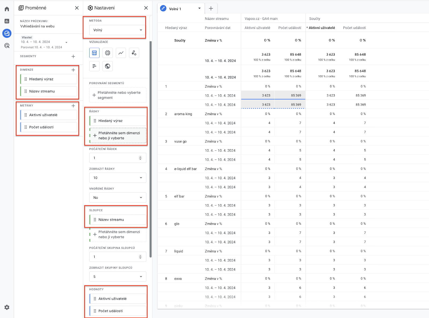429x318 pixels.
Task: Click Počet událostí header under Vapoo.cz
Action: [290, 28]
